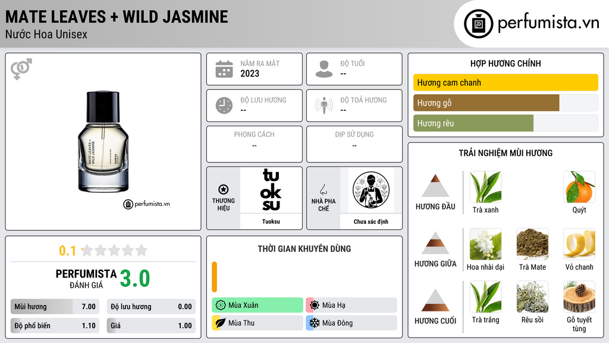Click the HƯƠNG ĐẦU label
This screenshot has height=343, width=609.
tap(435, 207)
